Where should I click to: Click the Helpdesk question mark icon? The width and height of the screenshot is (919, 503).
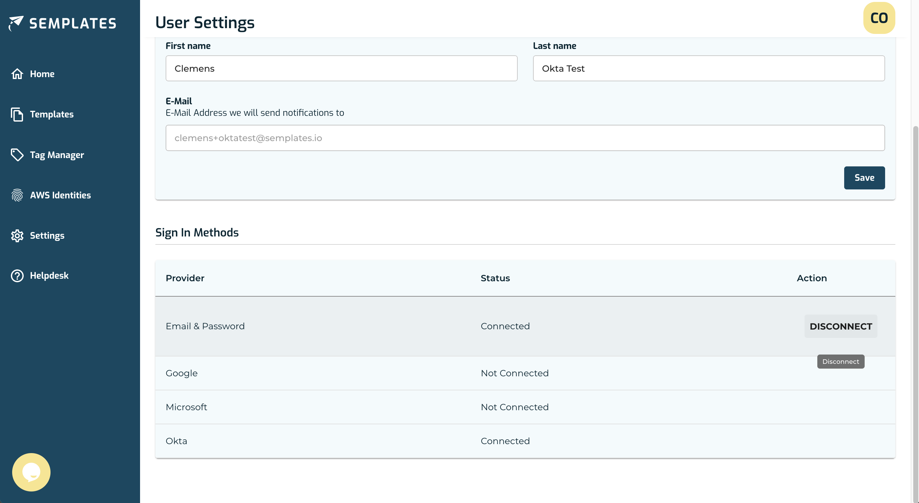click(17, 275)
